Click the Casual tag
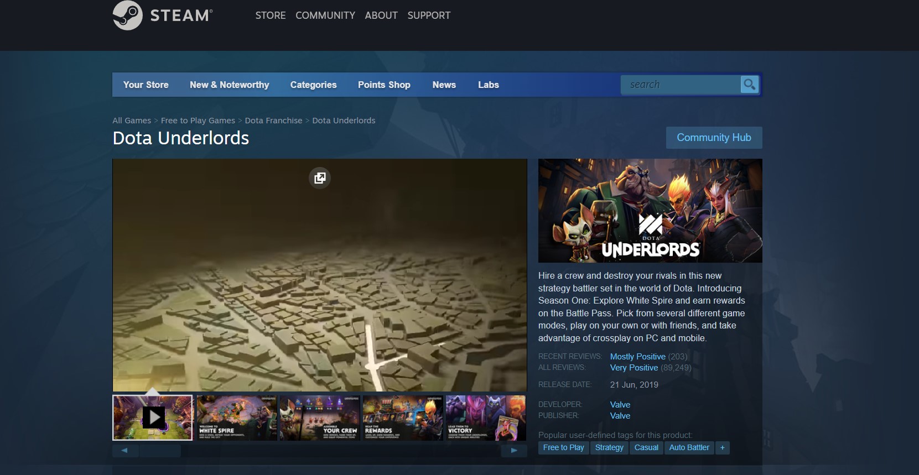 pos(646,447)
